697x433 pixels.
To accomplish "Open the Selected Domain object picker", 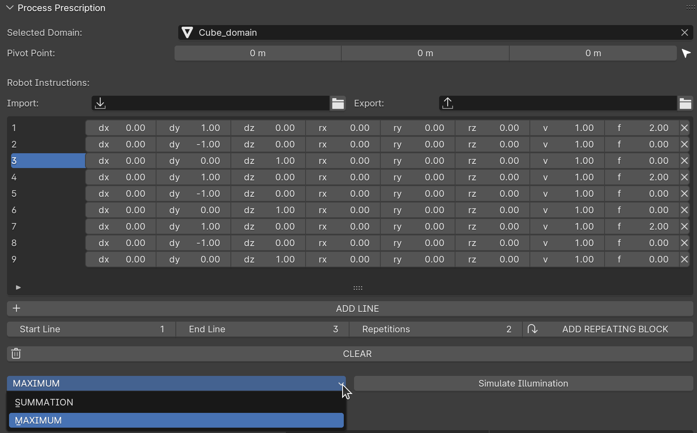I will [x=435, y=32].
